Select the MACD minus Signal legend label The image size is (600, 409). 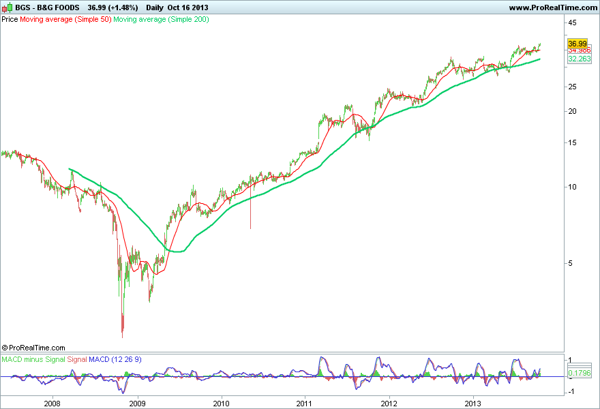(33, 359)
